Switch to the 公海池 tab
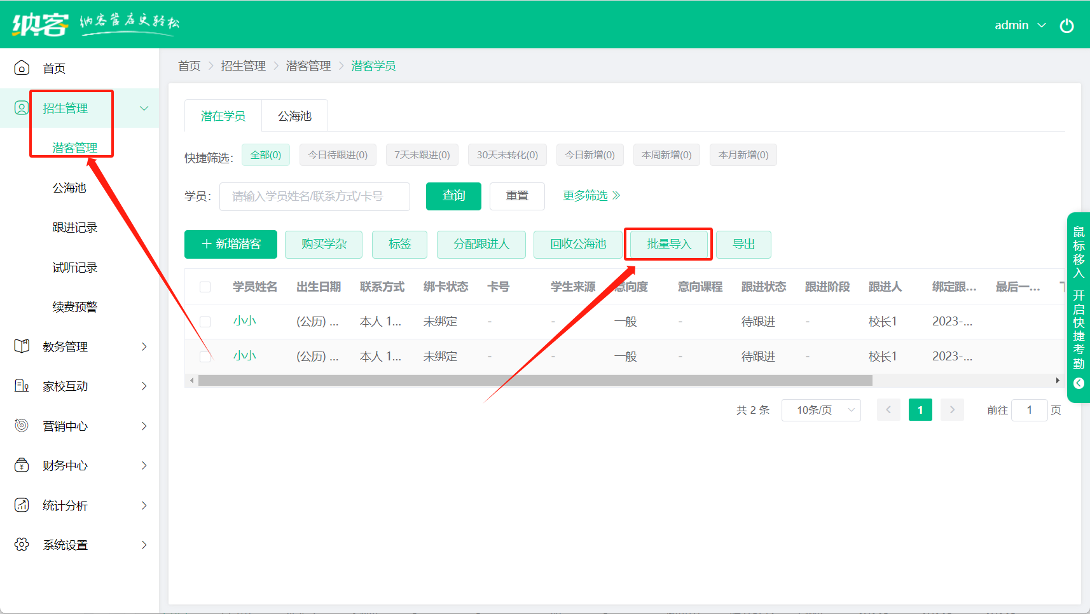 click(294, 116)
